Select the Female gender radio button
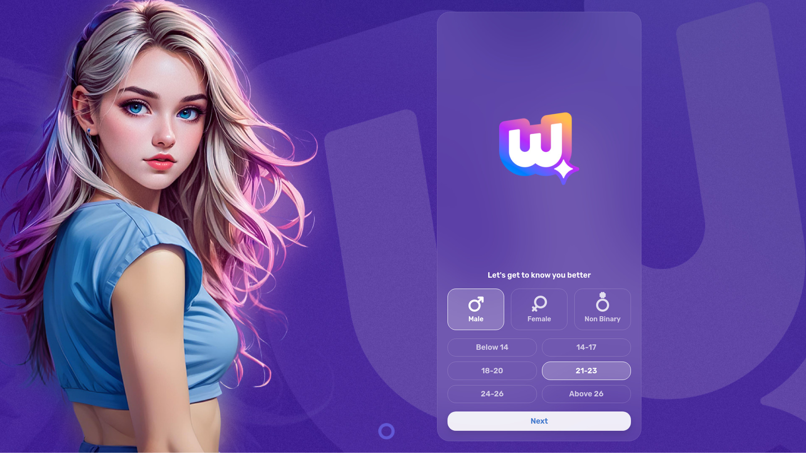The height and width of the screenshot is (453, 806). [x=539, y=309]
